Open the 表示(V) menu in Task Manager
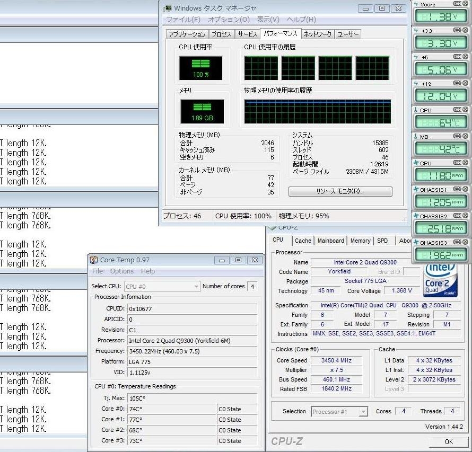 pos(268,20)
